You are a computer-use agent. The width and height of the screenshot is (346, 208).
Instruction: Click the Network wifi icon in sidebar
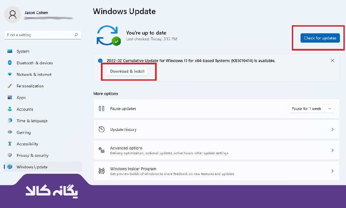(10, 74)
